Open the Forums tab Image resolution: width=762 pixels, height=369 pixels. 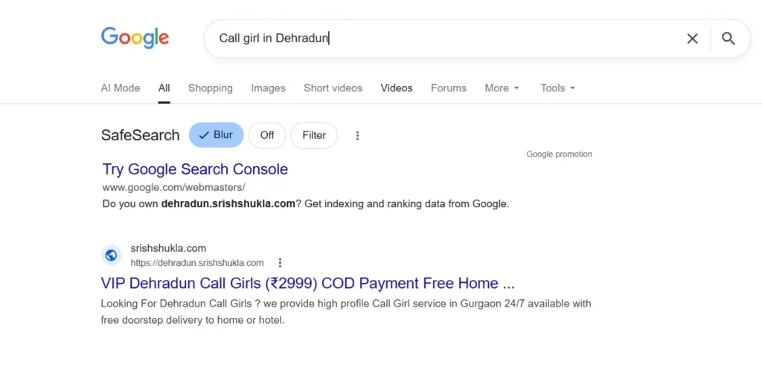pos(449,88)
